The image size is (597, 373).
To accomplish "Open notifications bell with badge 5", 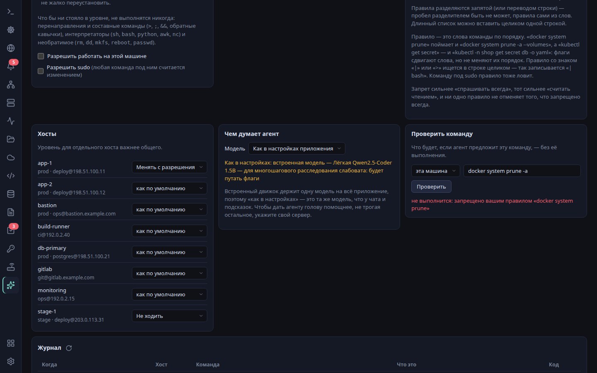I will click(x=11, y=66).
